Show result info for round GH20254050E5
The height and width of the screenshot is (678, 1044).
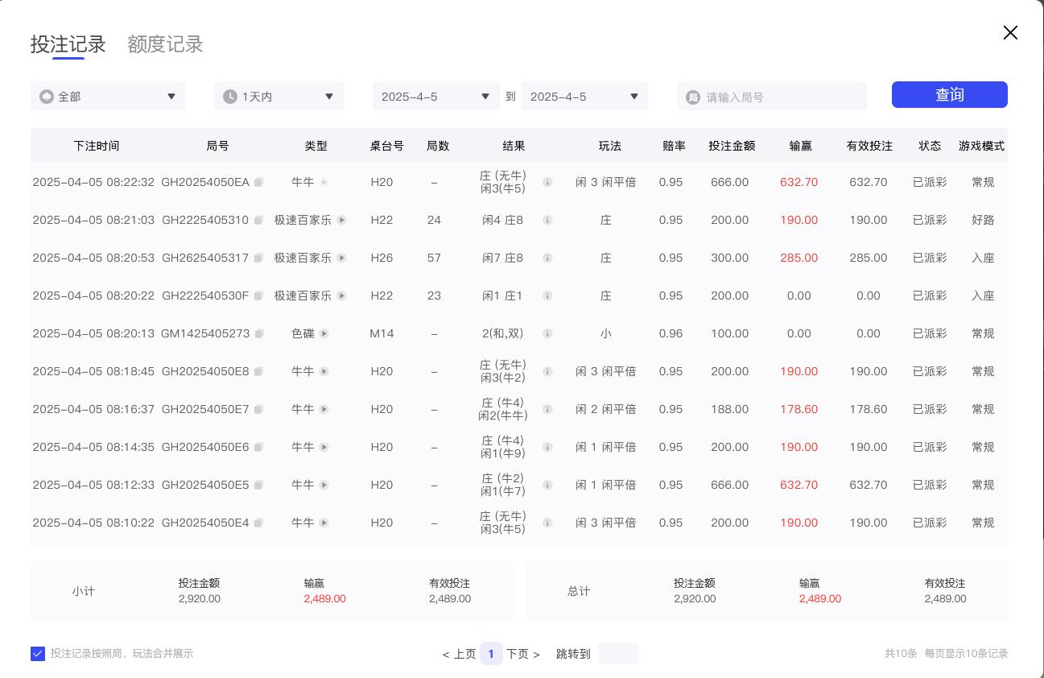pyautogui.click(x=547, y=485)
